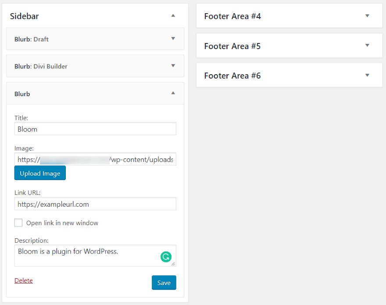Click the Sidebar heading text
Image resolution: width=386 pixels, height=305 pixels.
24,16
